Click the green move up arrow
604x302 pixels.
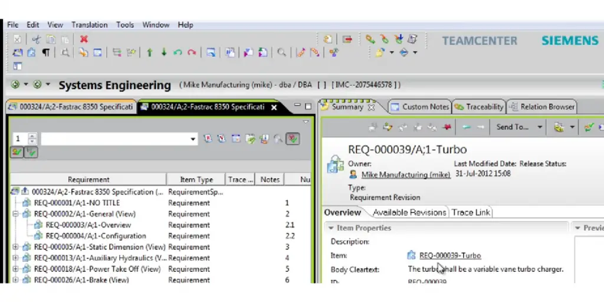tap(150, 52)
